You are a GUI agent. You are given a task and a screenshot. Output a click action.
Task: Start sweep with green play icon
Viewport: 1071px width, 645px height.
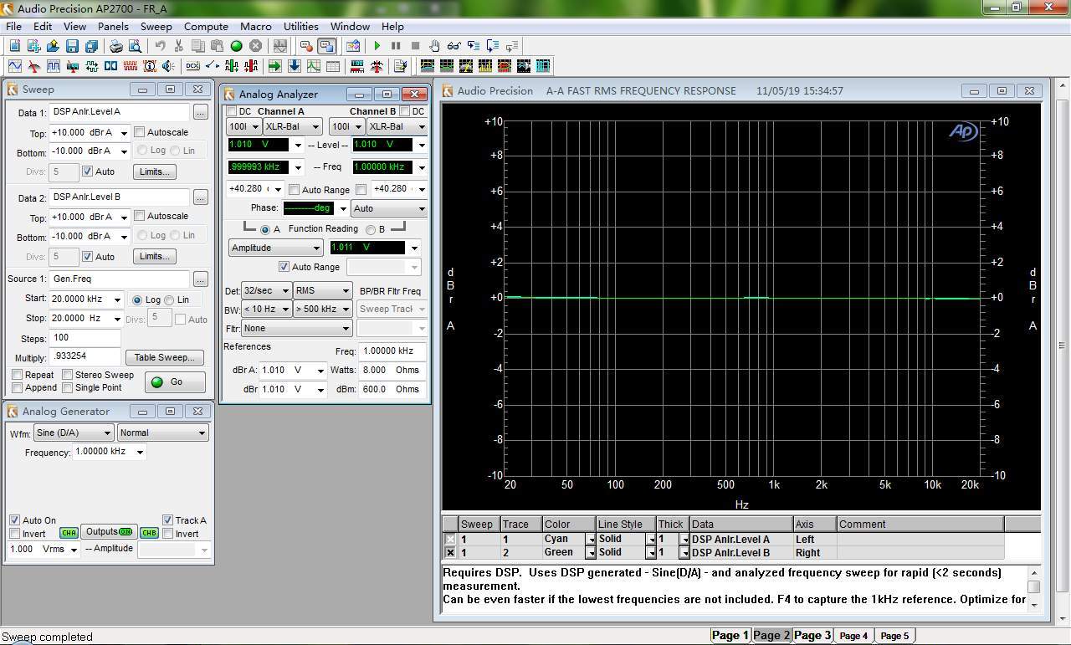(x=377, y=46)
